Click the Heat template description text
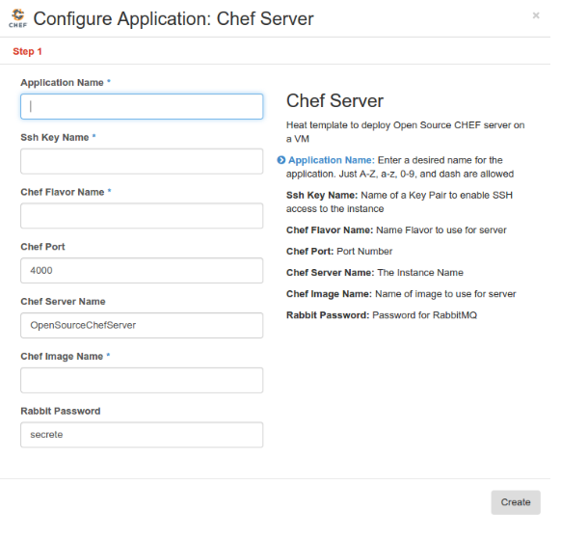The height and width of the screenshot is (539, 561). click(406, 132)
